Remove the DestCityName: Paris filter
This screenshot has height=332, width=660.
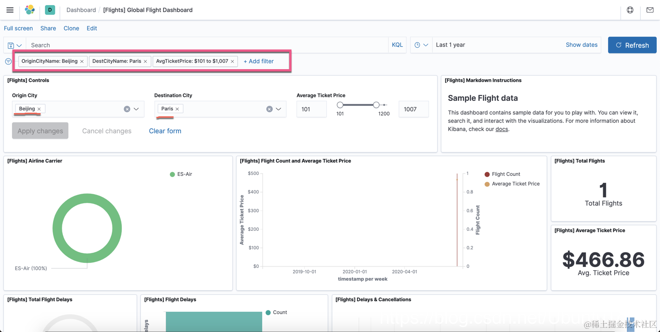(x=145, y=61)
